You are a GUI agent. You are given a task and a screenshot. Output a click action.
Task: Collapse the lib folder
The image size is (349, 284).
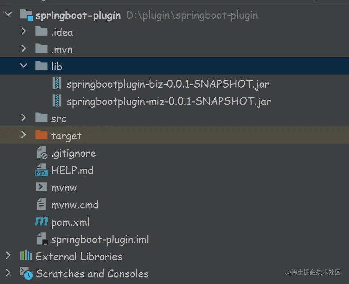pos(23,66)
